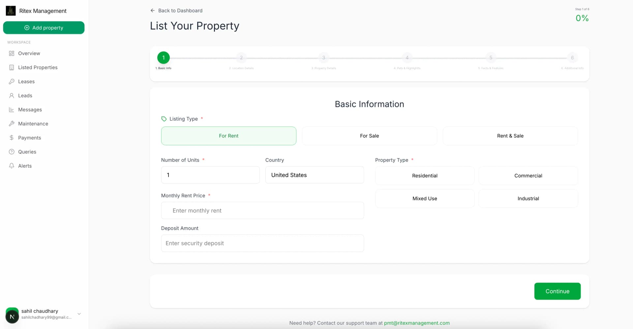
Task: Select the Rent & Sale listing type
Action: click(x=510, y=136)
